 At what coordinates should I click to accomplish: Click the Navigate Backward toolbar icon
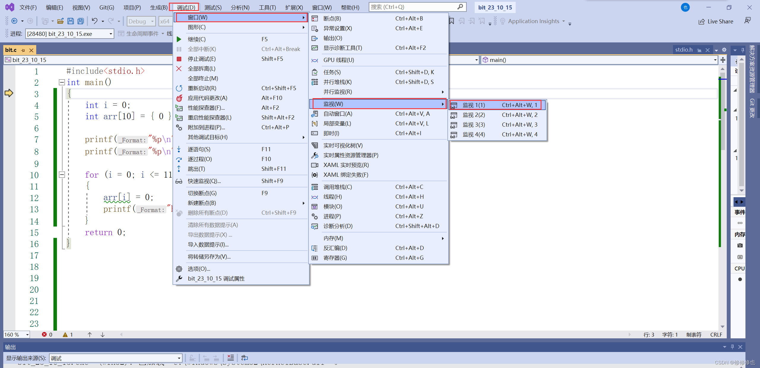(14, 21)
